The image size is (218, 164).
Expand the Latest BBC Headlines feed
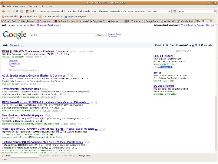[51, 17]
